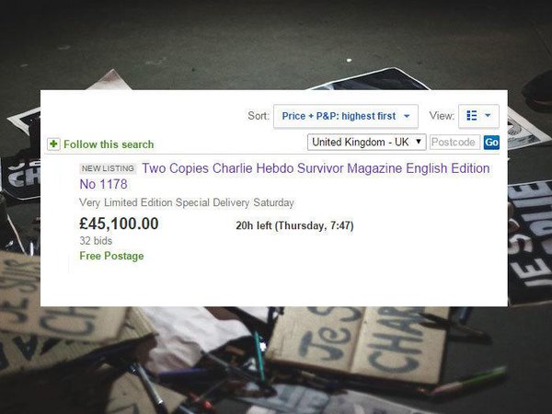
Task: Click the 'Sort:' label
Action: pyautogui.click(x=258, y=116)
